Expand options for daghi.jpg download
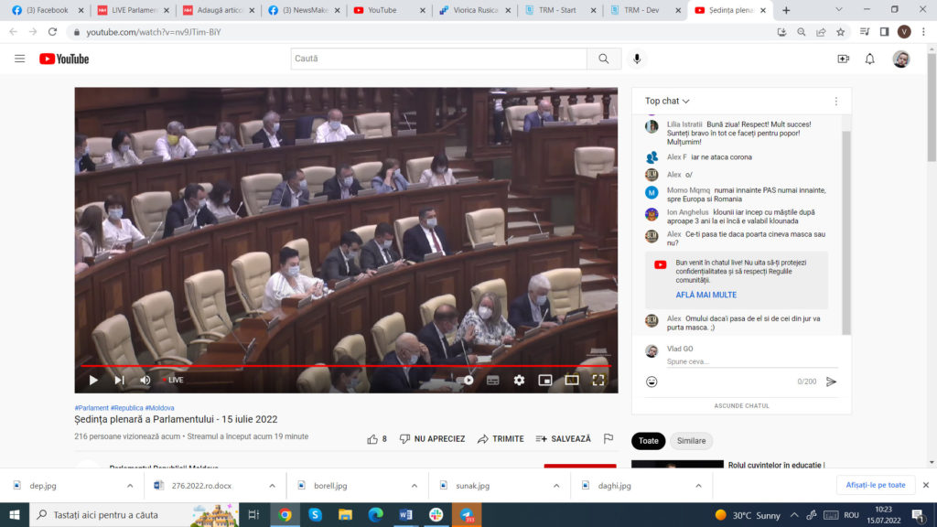The width and height of the screenshot is (937, 527). (698, 486)
